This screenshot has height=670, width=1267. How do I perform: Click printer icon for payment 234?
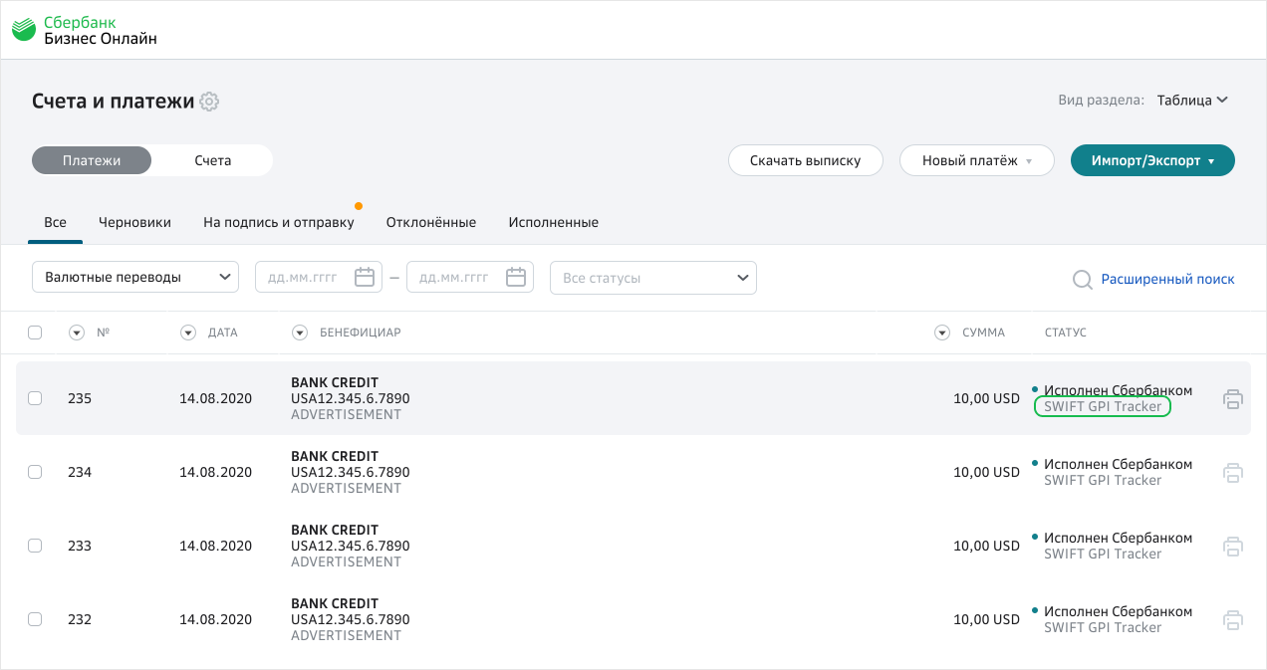pyautogui.click(x=1232, y=473)
